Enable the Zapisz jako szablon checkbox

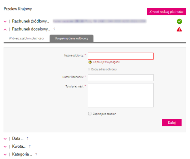point(90,114)
